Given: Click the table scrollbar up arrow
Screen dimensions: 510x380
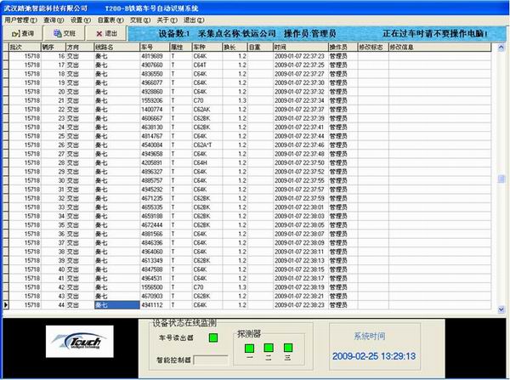Looking at the screenshot, I should [501, 46].
